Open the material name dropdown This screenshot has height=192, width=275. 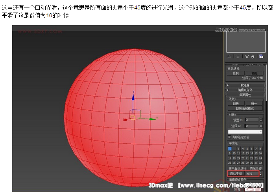(245, 132)
